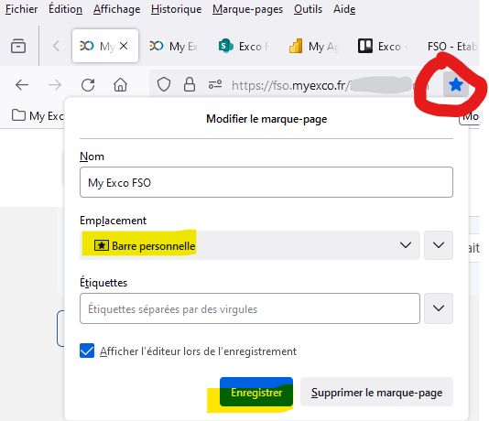Open the Marque-pages menu
Image resolution: width=489 pixels, height=421 pixels.
(x=248, y=9)
